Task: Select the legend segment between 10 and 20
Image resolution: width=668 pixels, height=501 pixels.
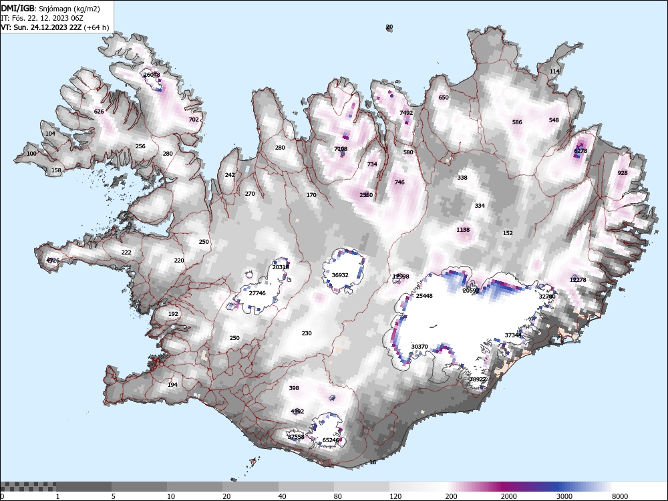Action: pos(194,486)
